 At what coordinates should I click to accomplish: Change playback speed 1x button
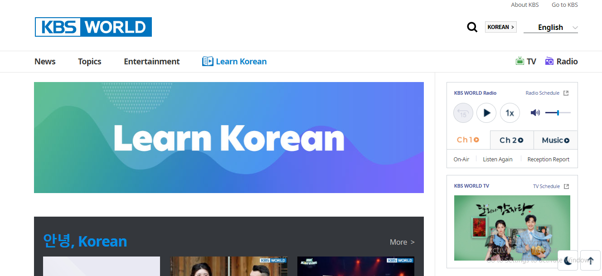[x=510, y=113]
